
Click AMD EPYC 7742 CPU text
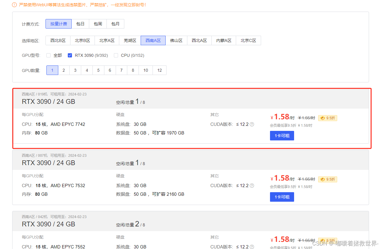point(68,124)
